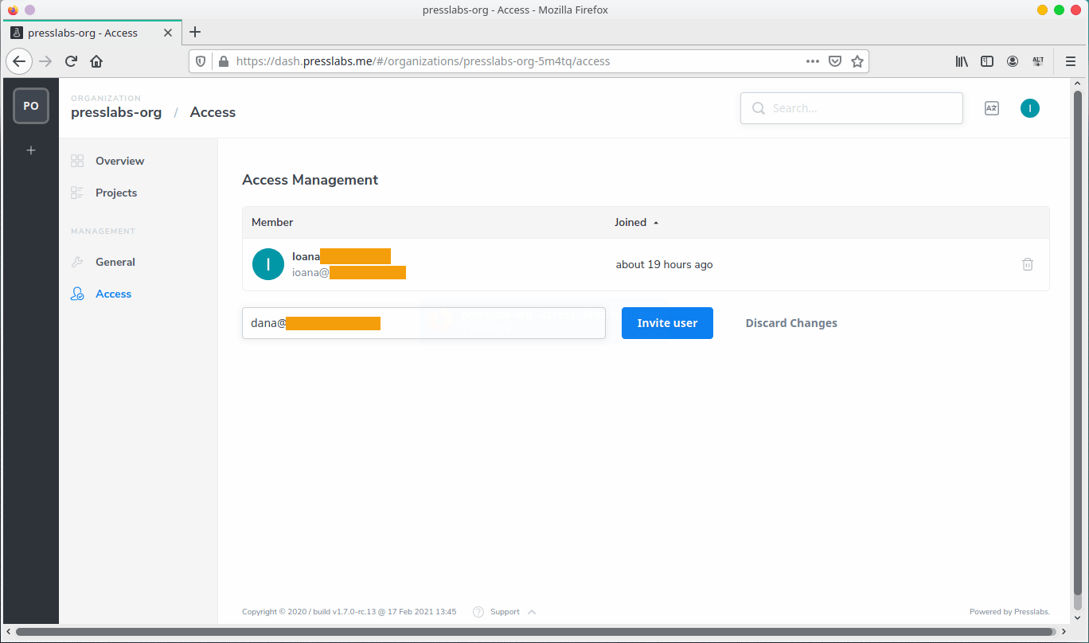Click the tracking protection shield icon

pyautogui.click(x=201, y=61)
